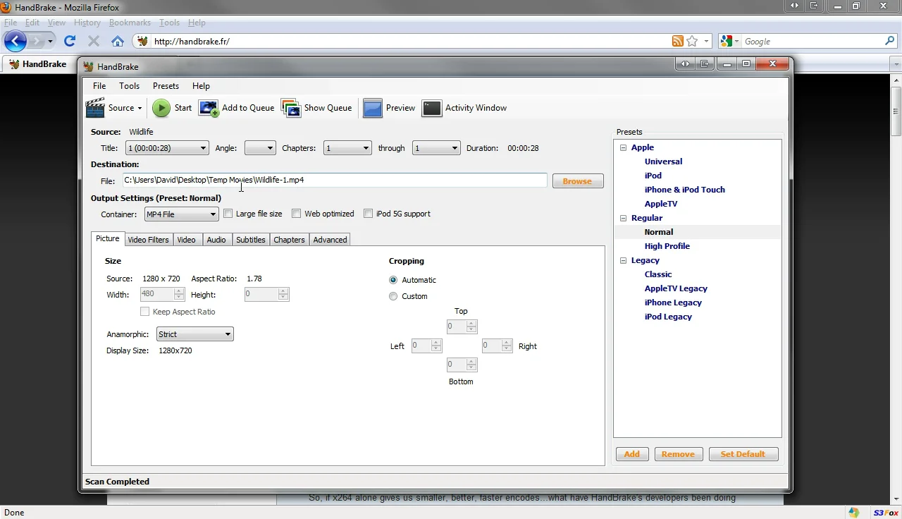Collapse the Regular presets group
This screenshot has height=519, width=902.
(623, 219)
